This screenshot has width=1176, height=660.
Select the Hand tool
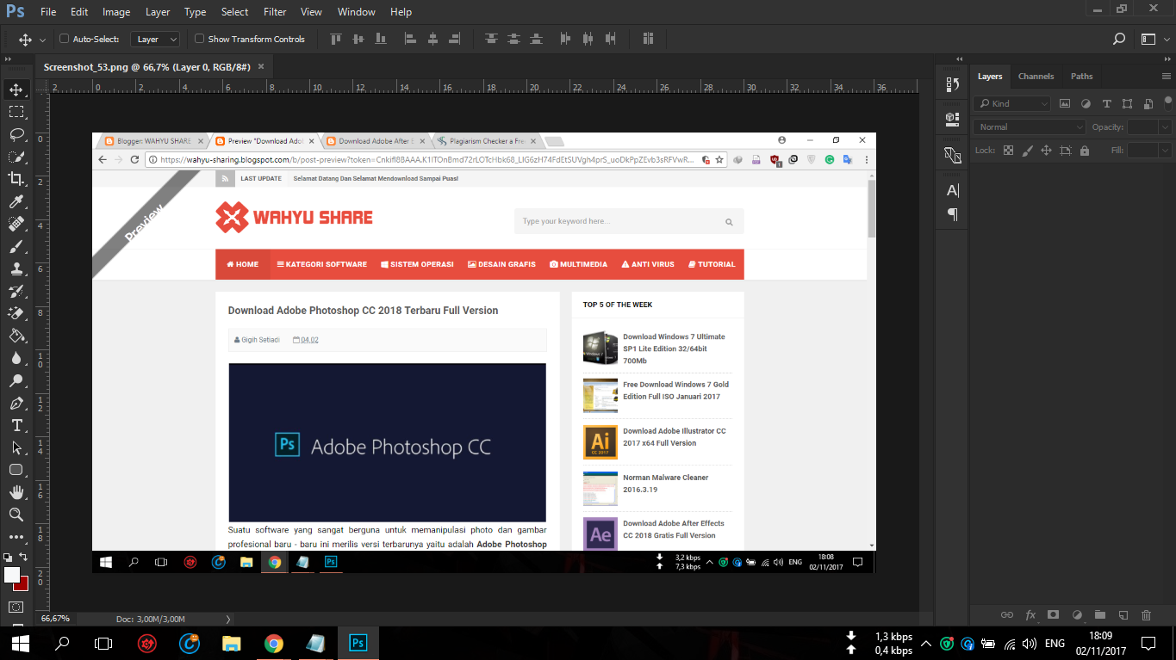pos(16,492)
